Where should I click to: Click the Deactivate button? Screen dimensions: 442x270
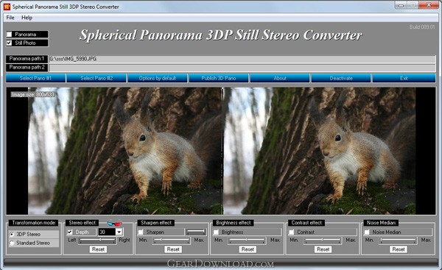point(341,78)
